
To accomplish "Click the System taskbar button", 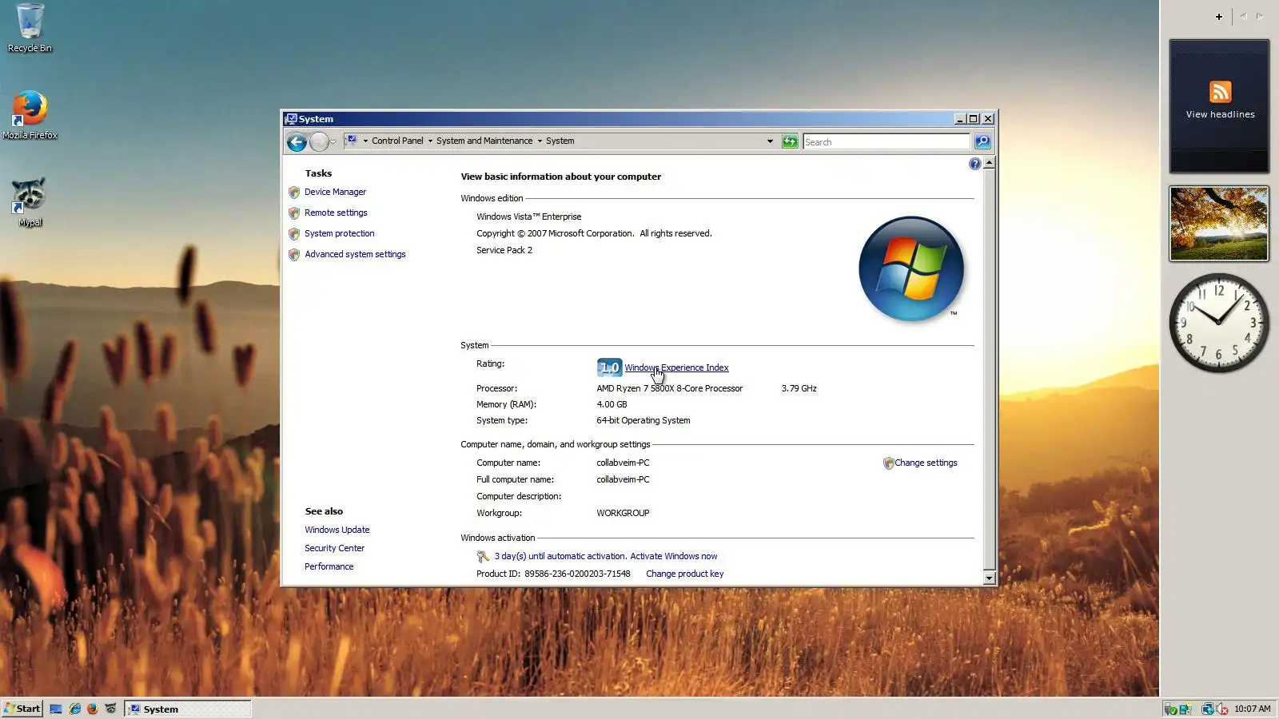I will pyautogui.click(x=188, y=709).
